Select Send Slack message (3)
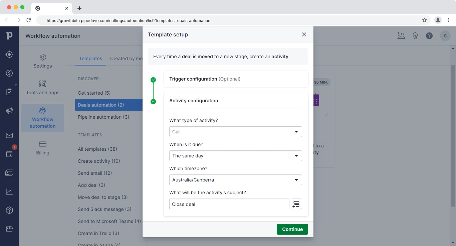456x246 pixels. [x=104, y=209]
